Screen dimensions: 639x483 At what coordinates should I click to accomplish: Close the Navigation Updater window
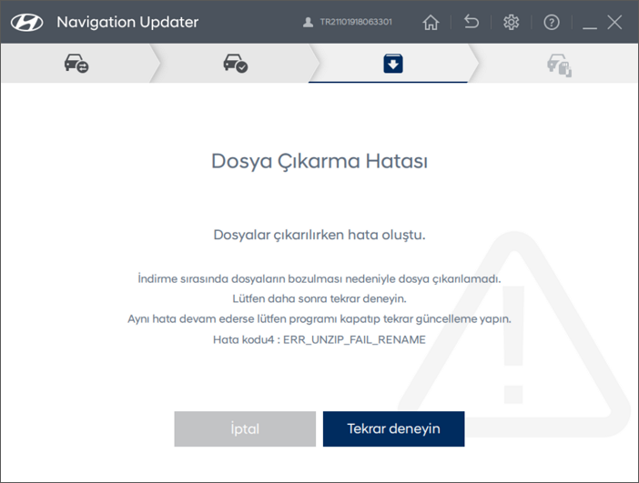(615, 22)
